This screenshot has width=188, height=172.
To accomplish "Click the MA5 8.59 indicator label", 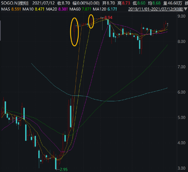I will pyautogui.click(x=11, y=9).
